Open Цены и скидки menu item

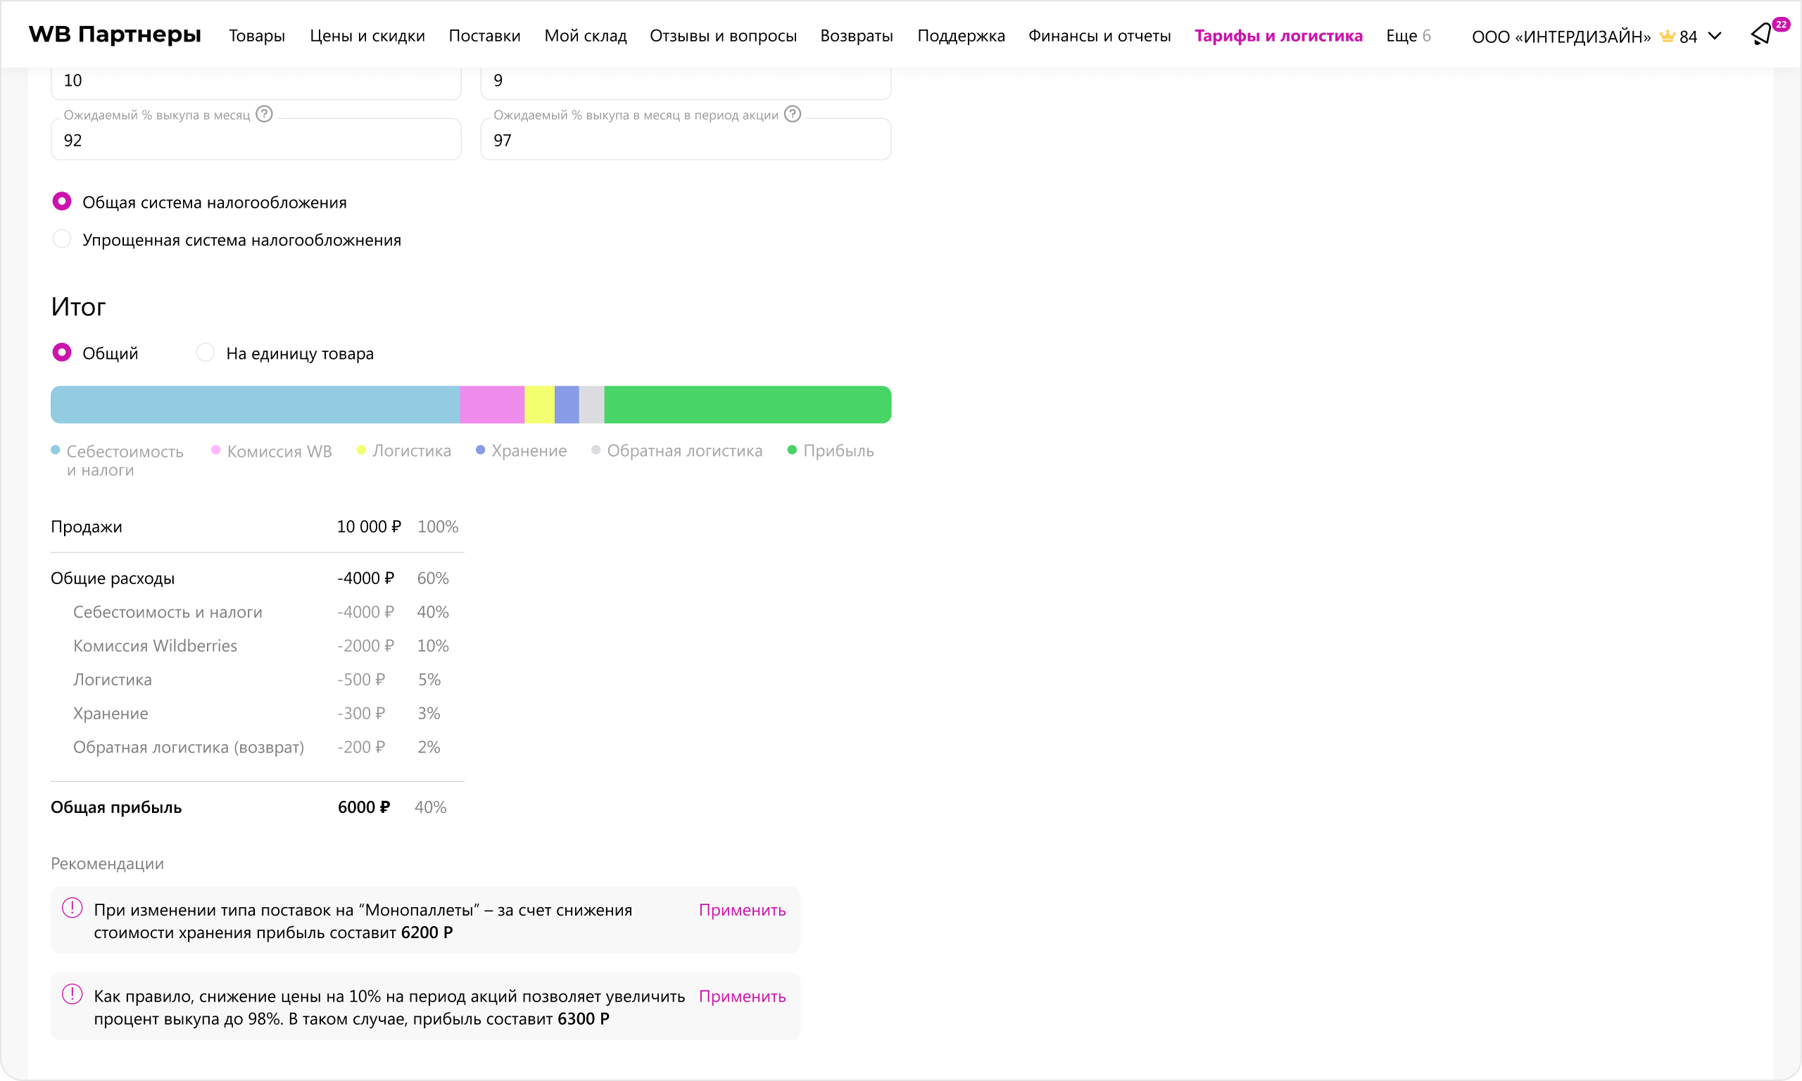point(367,36)
